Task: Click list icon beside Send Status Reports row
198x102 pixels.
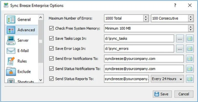Action: click(190, 79)
